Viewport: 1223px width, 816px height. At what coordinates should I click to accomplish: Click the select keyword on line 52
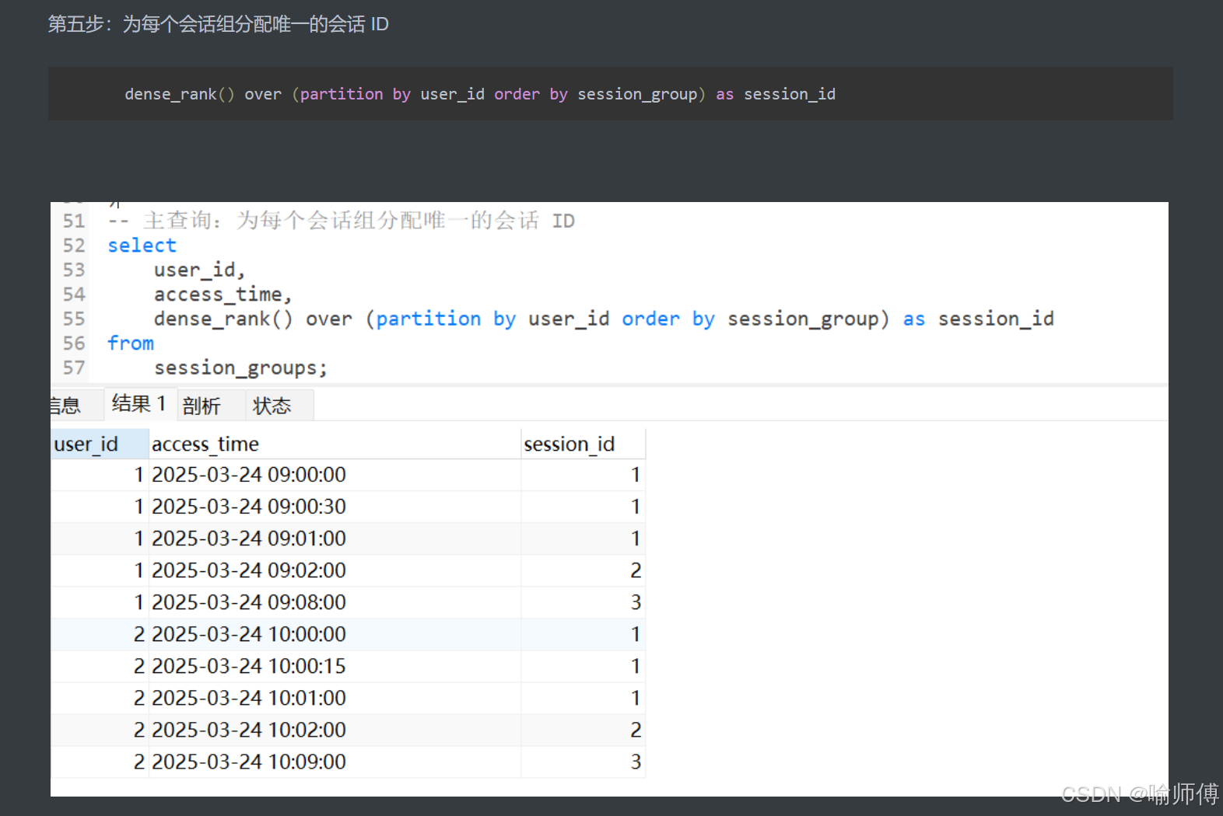pyautogui.click(x=142, y=246)
